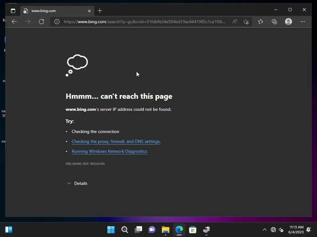This screenshot has height=237, width=317.
Task: Open the Widgets panel on taskbar
Action: point(9,230)
